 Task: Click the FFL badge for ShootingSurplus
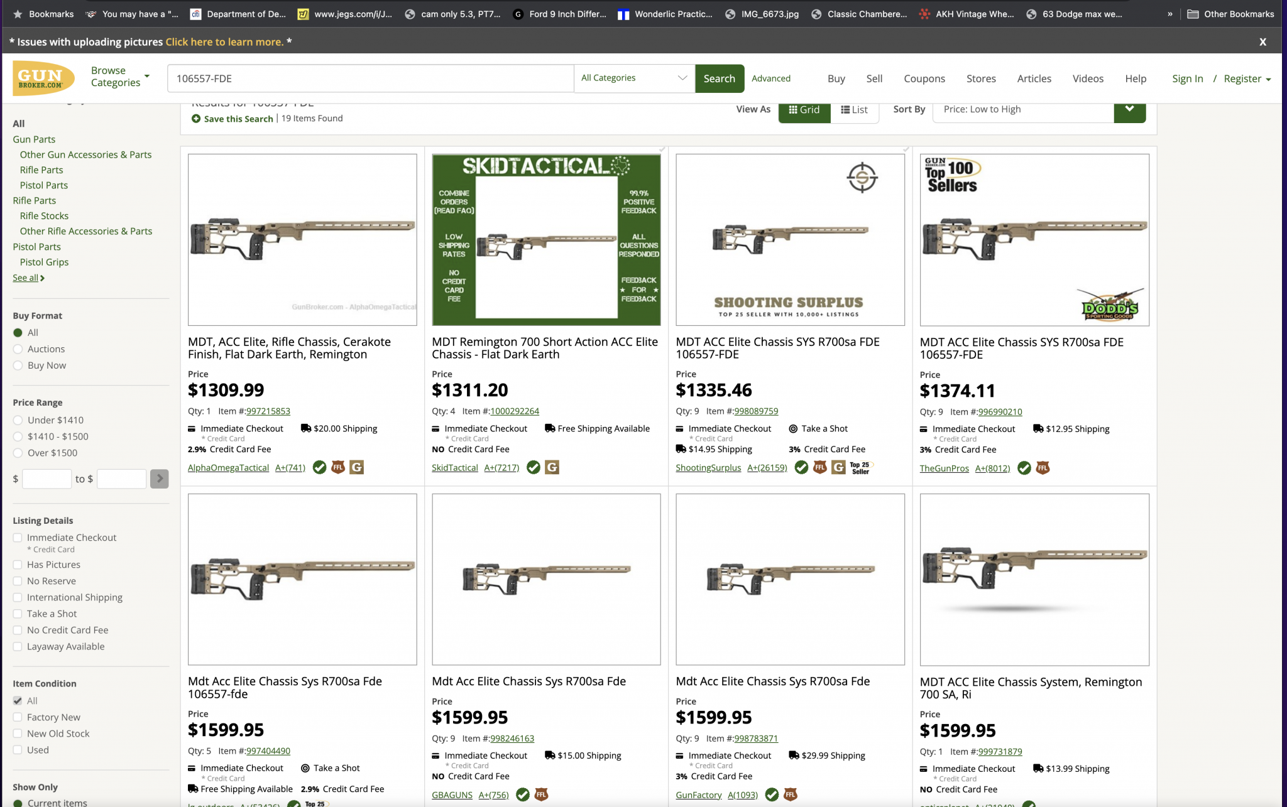(820, 467)
